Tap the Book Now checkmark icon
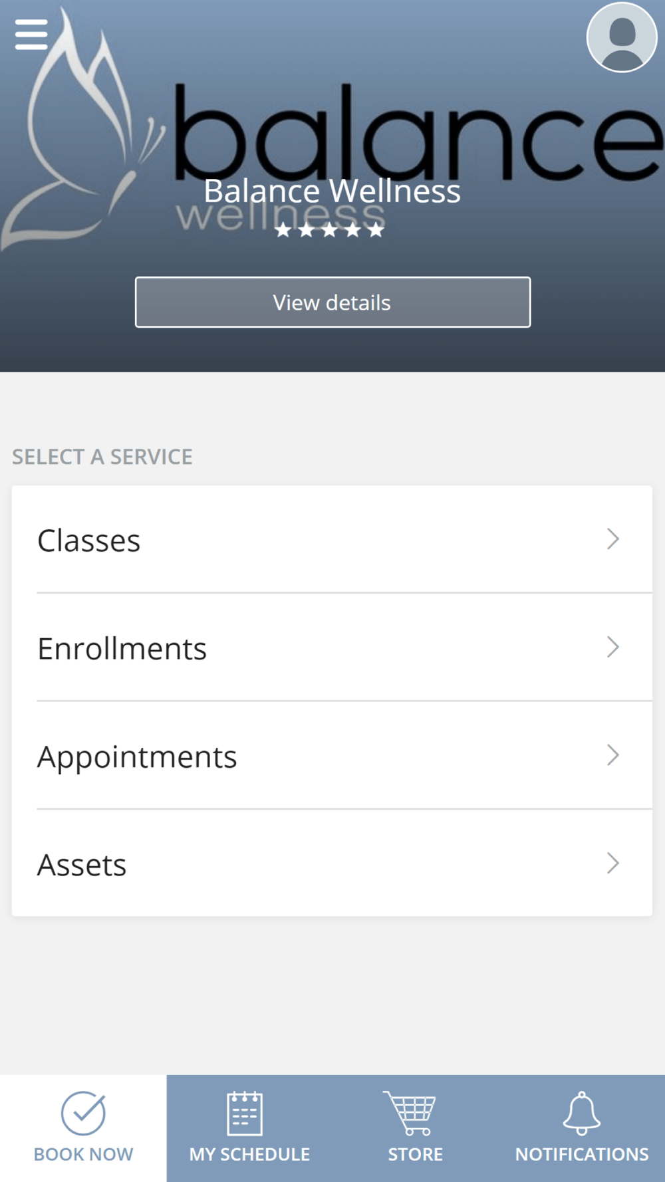Screen dimensions: 665x1182 [83, 1113]
